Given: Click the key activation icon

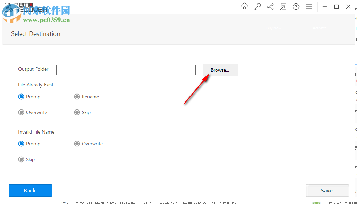Looking at the screenshot, I should pos(257,7).
